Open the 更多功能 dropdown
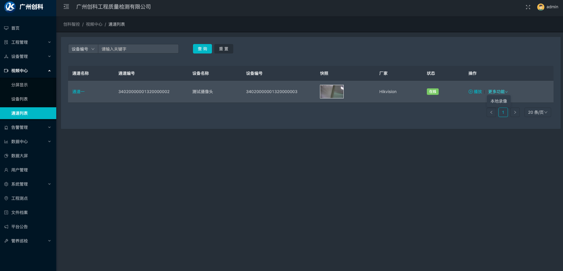Screen dimensions: 563x271 498,92
